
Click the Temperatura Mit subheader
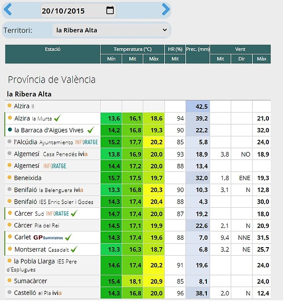coord(133,59)
